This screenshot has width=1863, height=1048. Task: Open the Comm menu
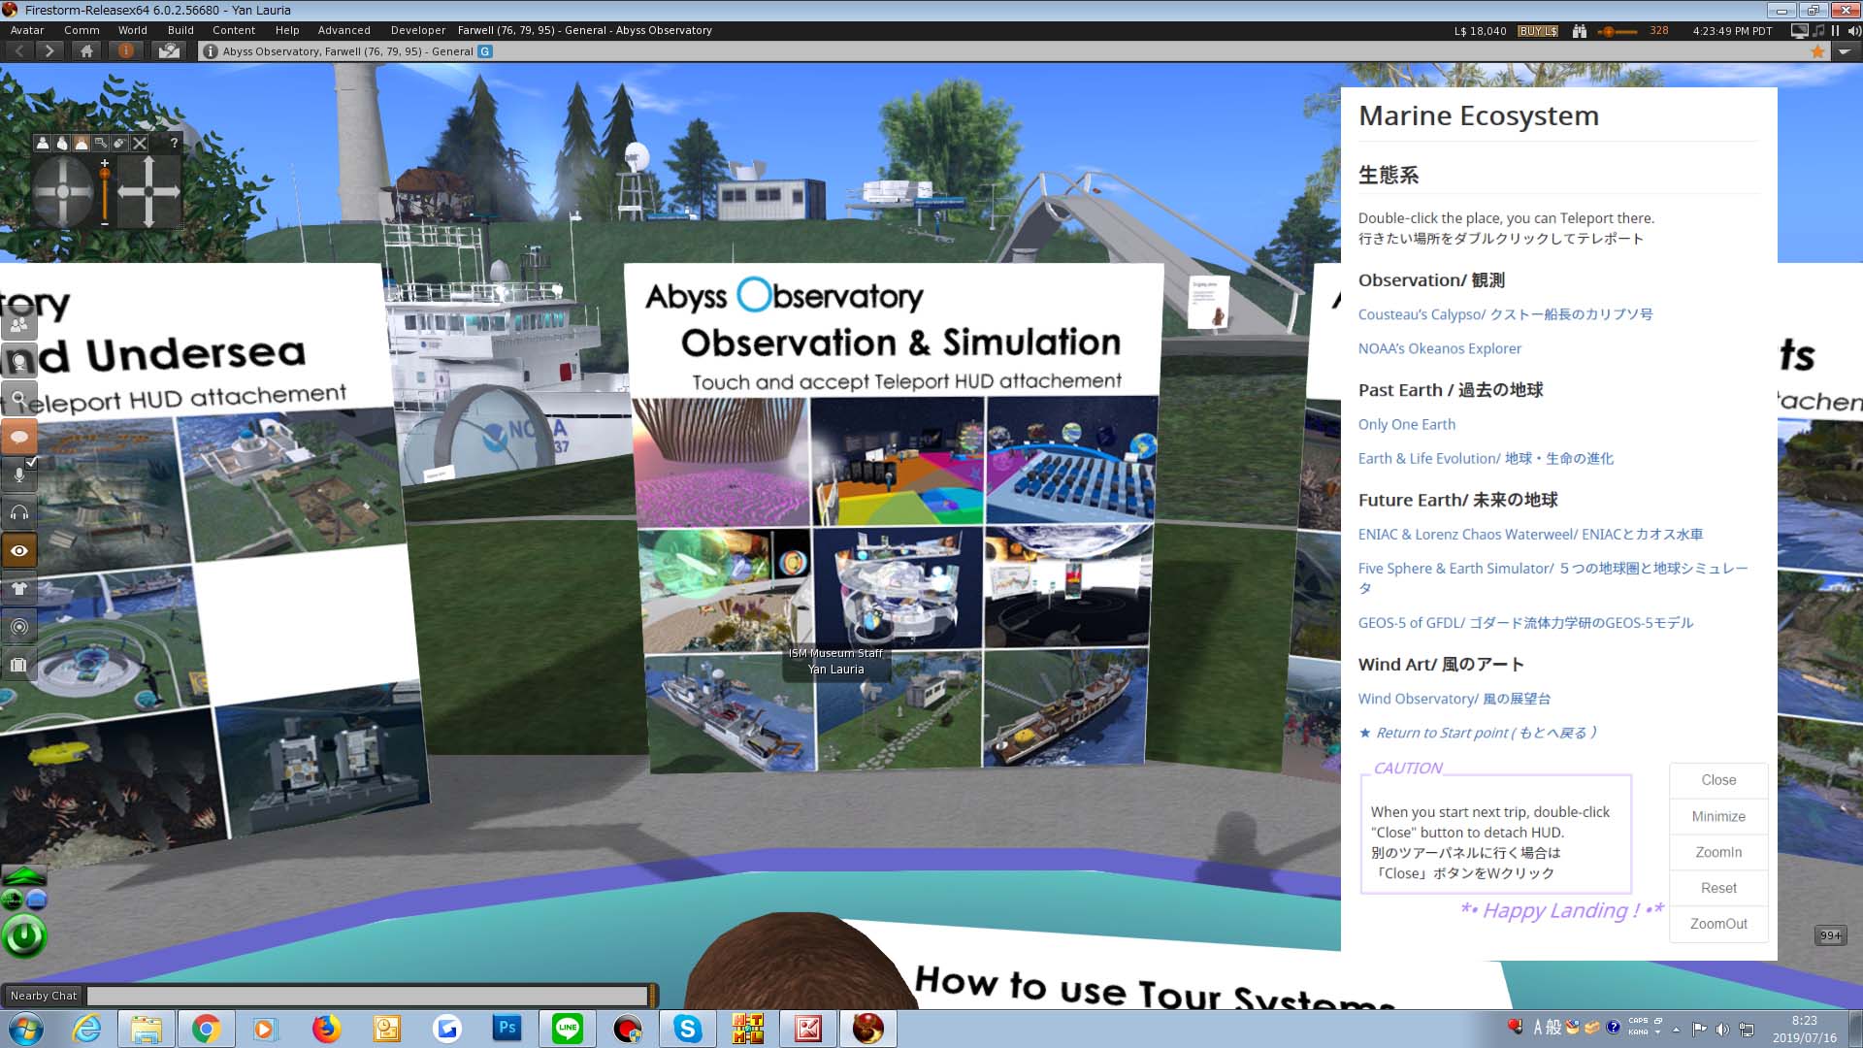pos(82,30)
